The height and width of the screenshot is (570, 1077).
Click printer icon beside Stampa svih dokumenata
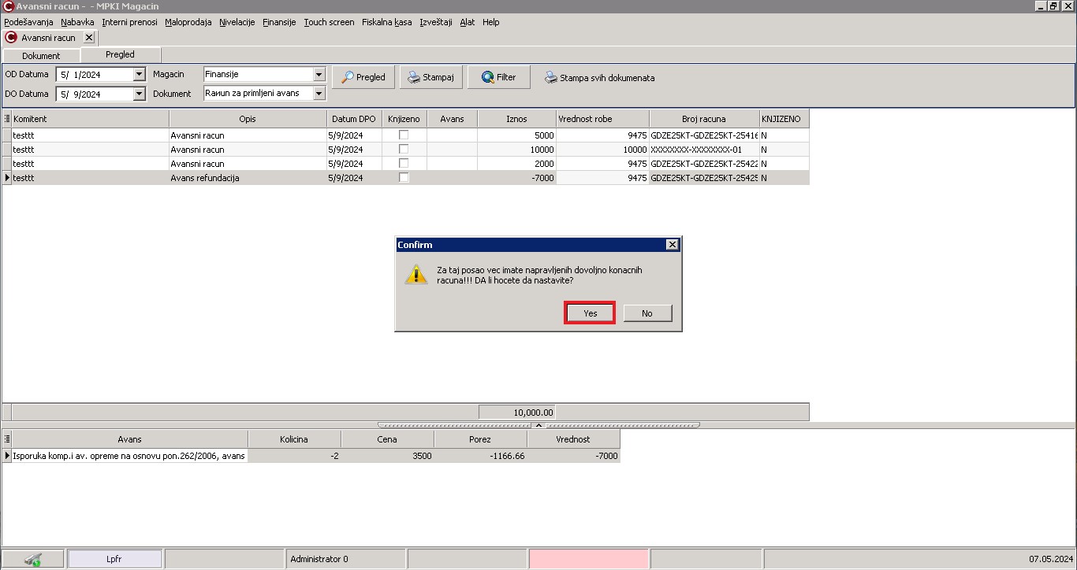point(551,78)
